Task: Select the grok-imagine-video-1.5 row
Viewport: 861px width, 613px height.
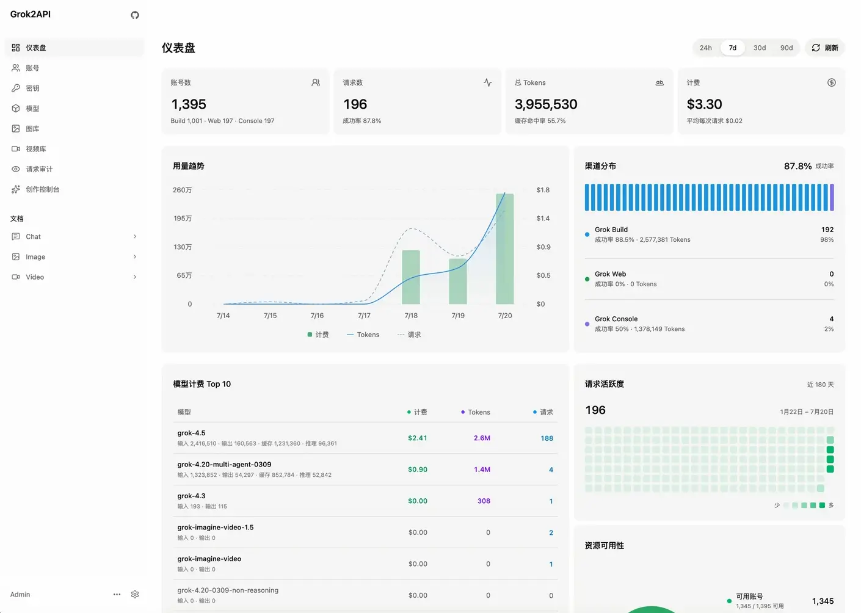Action: (x=365, y=532)
